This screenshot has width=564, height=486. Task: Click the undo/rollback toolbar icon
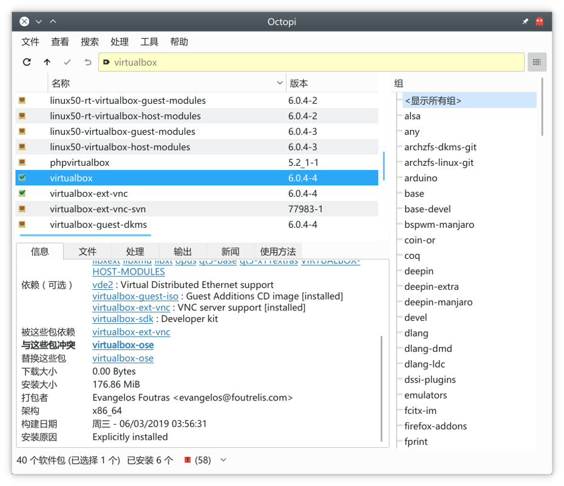pos(88,62)
